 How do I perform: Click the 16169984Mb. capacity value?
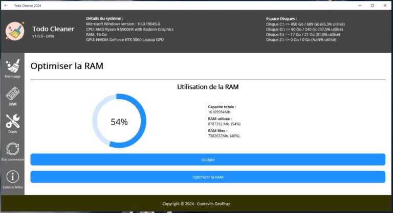(x=220, y=112)
